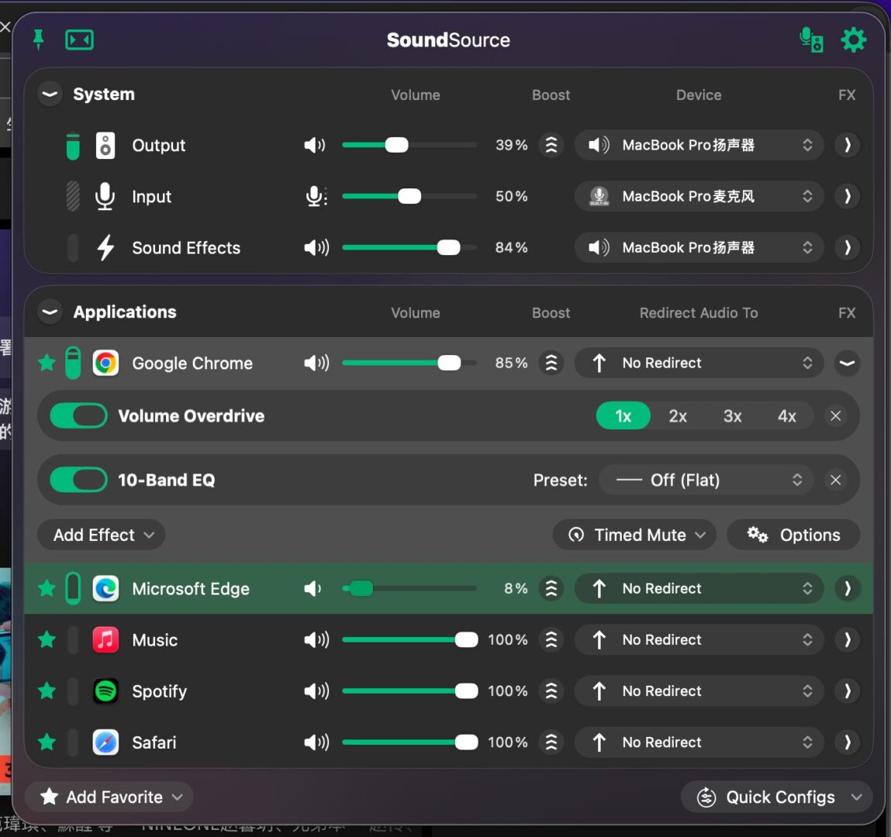This screenshot has height=837, width=891.
Task: Click the compact view icon
Action: click(x=79, y=40)
